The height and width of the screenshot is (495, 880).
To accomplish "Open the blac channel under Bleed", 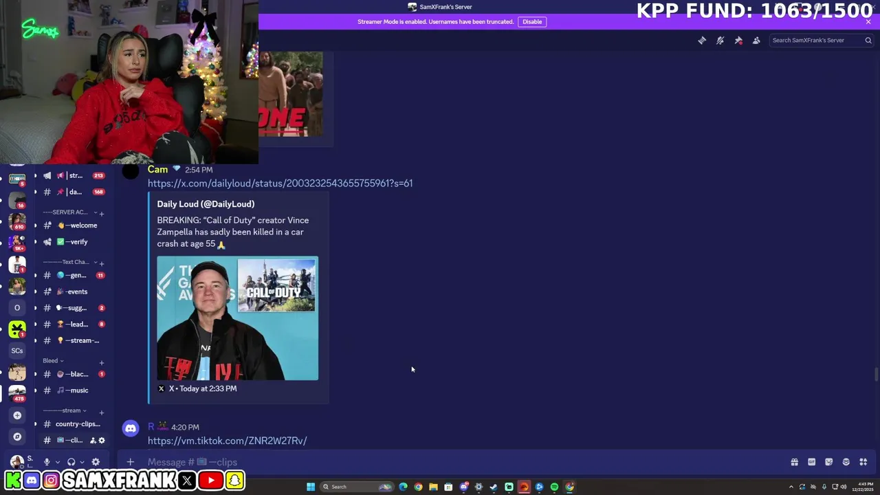I will click(74, 374).
